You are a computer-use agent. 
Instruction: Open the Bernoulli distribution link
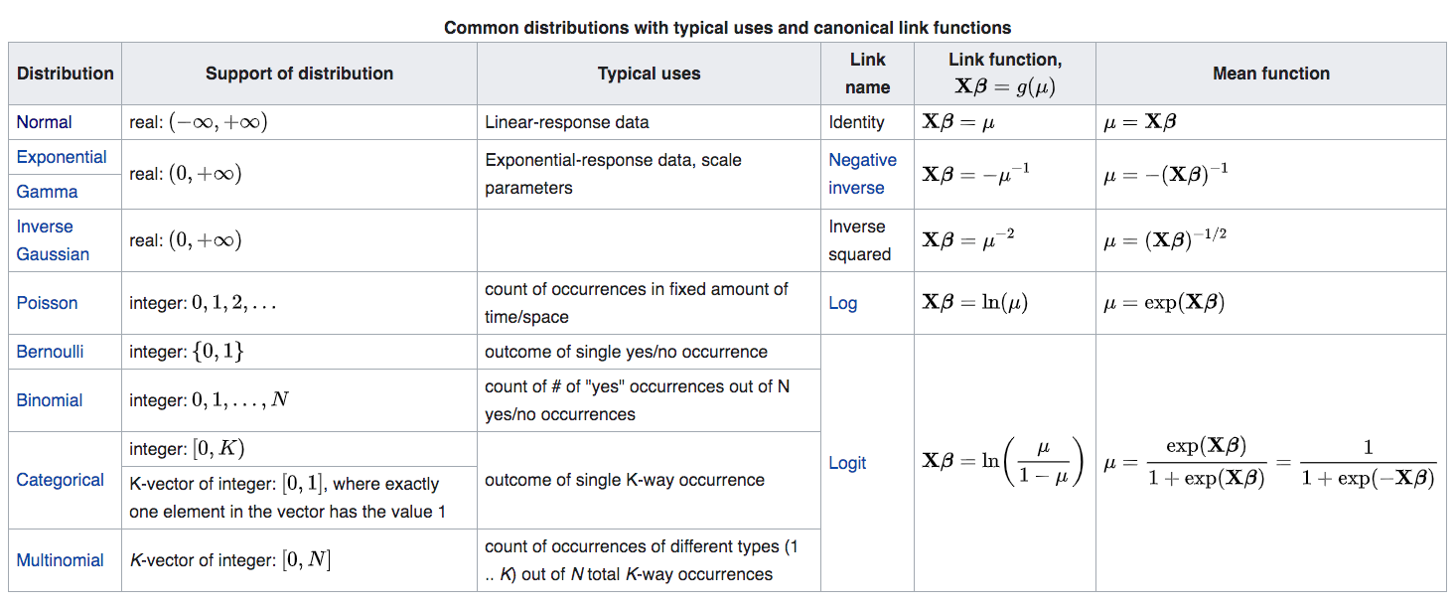click(50, 352)
